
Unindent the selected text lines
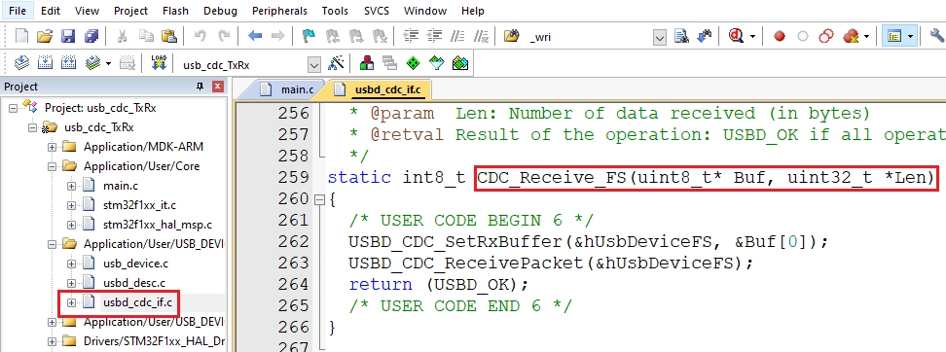(x=434, y=36)
